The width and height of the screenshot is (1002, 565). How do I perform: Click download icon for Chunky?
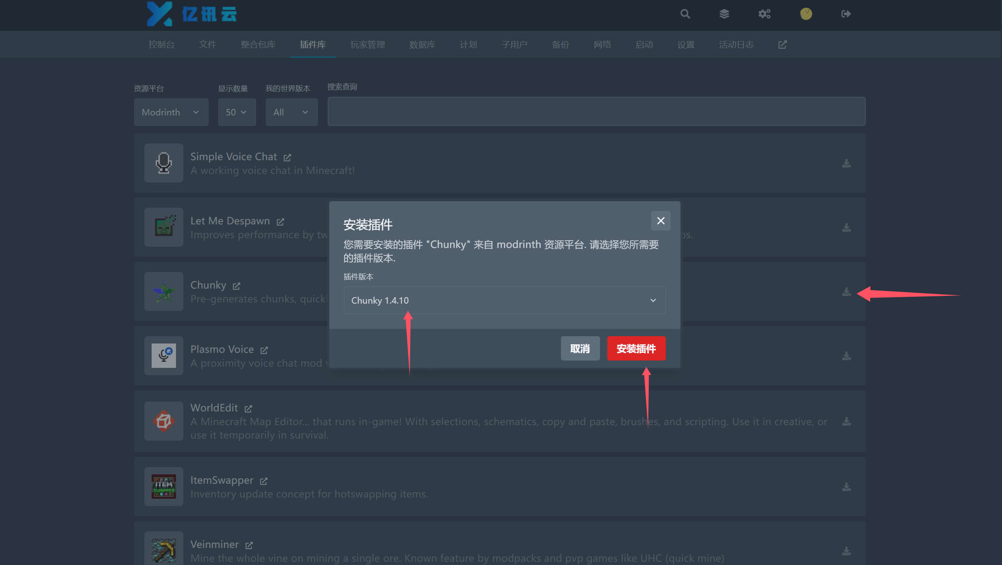click(x=846, y=292)
